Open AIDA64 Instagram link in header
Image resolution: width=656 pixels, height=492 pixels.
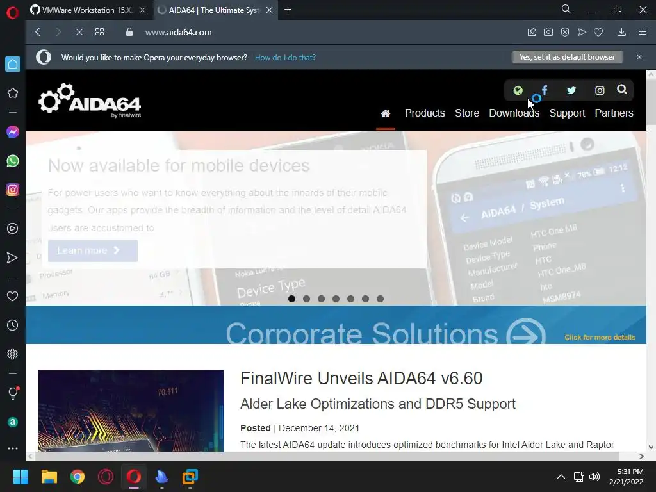(600, 90)
